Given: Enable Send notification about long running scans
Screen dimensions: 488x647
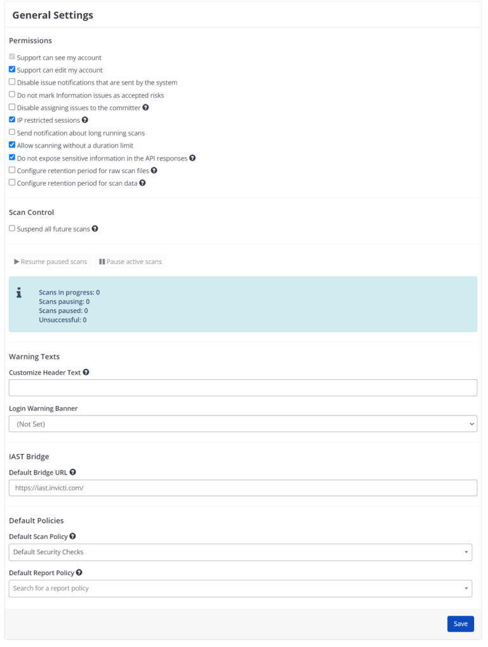Looking at the screenshot, I should click(x=11, y=132).
